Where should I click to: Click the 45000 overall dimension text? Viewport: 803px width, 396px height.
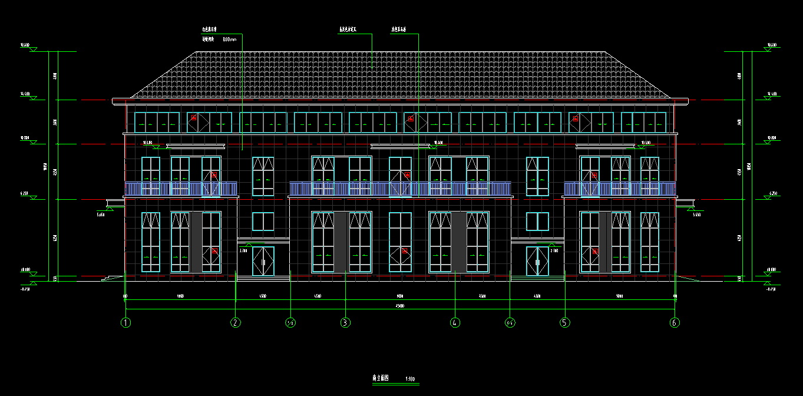399,305
